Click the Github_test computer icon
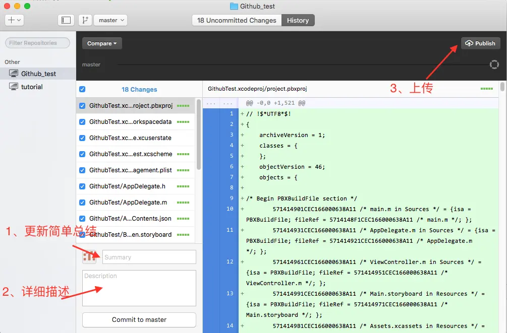This screenshot has height=333, width=507. 14,74
